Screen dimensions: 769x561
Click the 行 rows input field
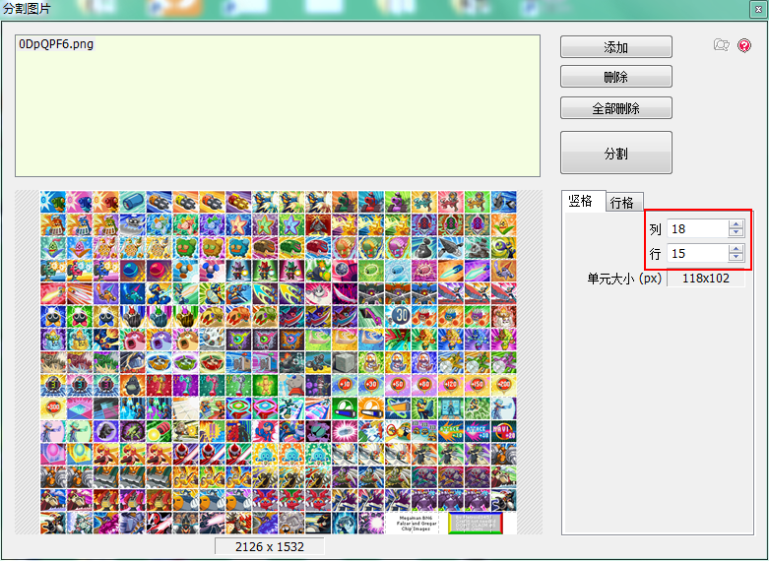pos(697,253)
